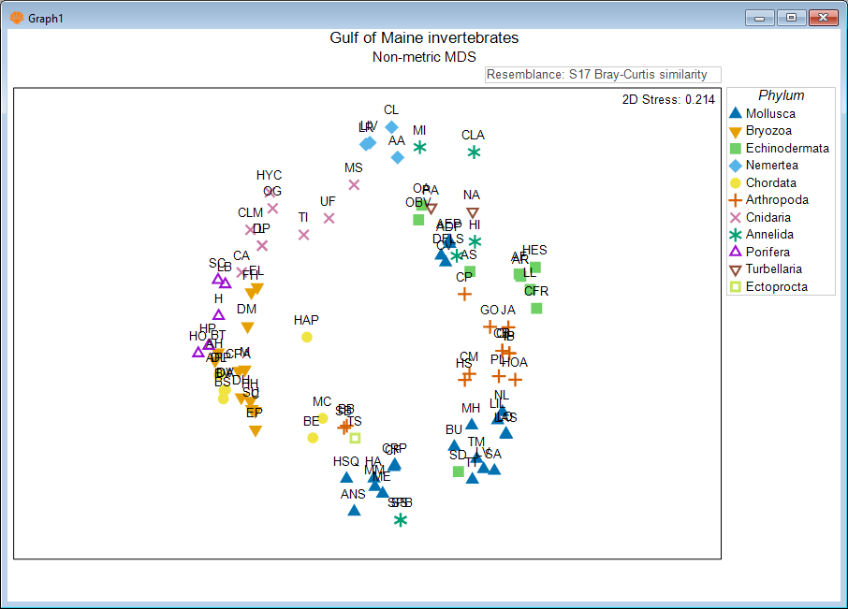Click the Resemblance Bray-Curtis similarity box
The image size is (848, 609).
point(603,75)
